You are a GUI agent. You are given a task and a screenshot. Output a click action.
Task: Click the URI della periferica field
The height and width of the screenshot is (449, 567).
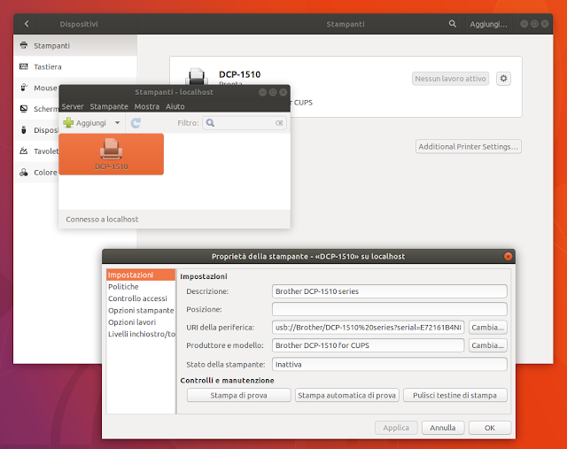click(369, 327)
